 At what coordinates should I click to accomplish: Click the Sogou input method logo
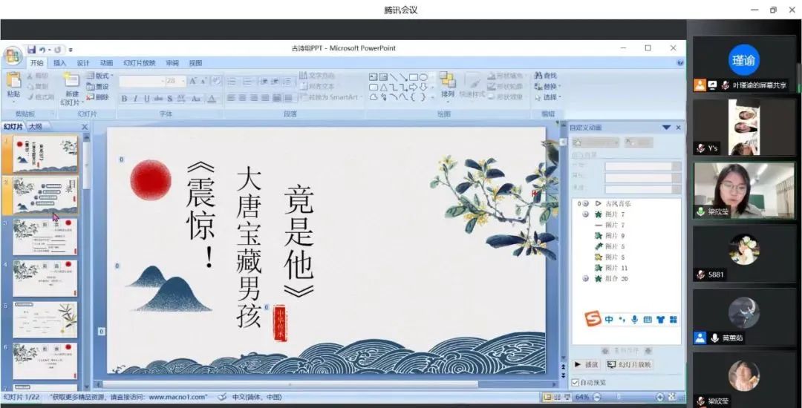coord(593,319)
